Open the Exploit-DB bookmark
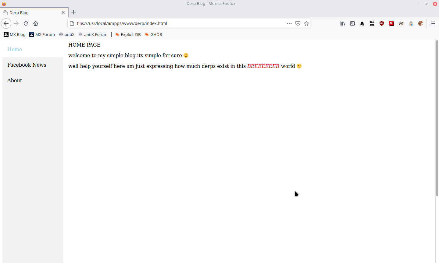 pyautogui.click(x=128, y=34)
